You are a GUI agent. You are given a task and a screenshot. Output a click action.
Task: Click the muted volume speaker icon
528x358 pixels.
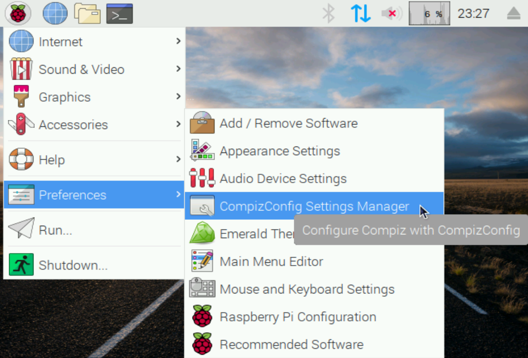[392, 13]
